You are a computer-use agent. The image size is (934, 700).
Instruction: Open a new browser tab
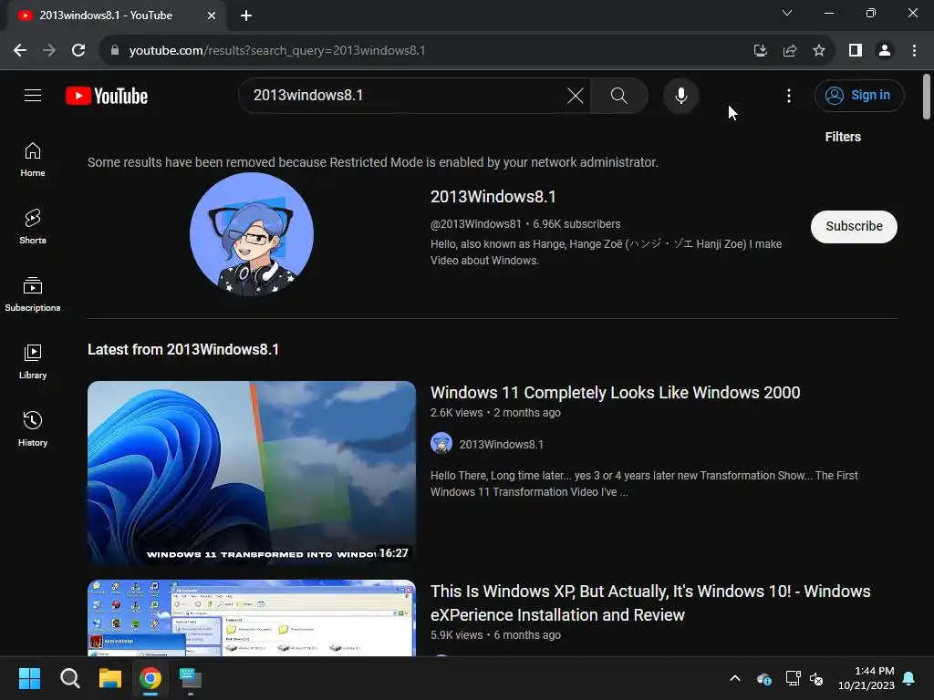pyautogui.click(x=246, y=15)
